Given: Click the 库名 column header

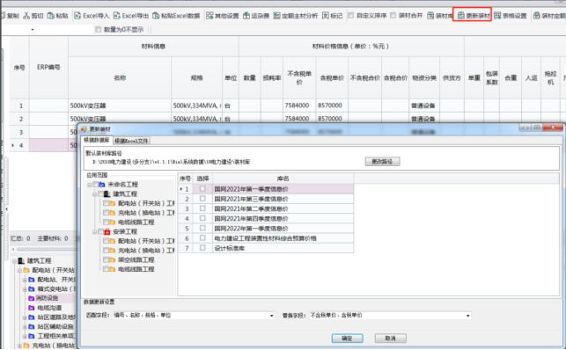Looking at the screenshot, I should point(283,179).
